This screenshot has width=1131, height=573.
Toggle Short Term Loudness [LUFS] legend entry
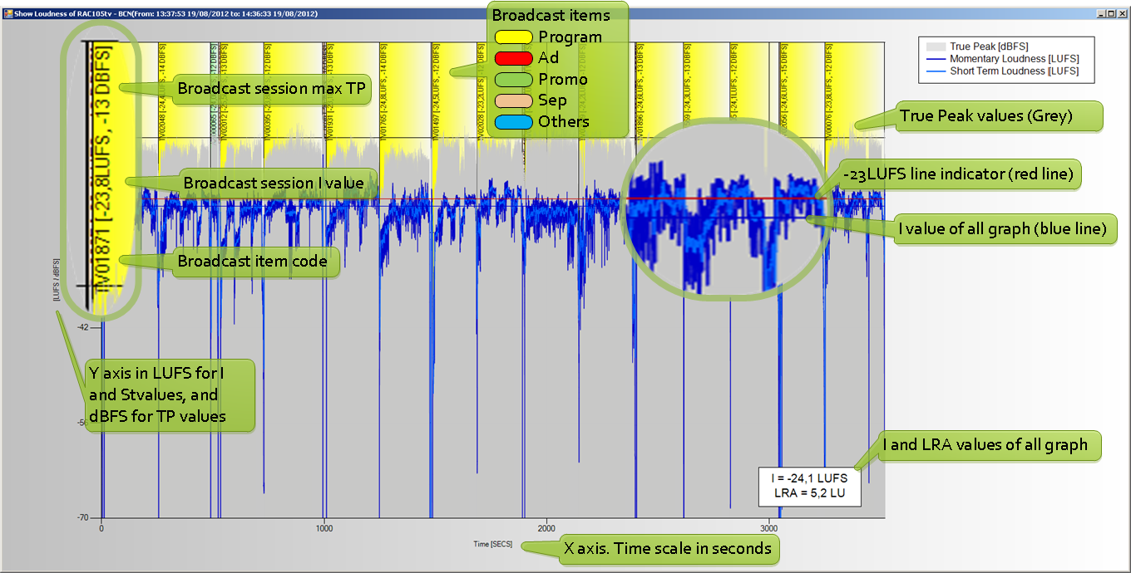[1005, 71]
